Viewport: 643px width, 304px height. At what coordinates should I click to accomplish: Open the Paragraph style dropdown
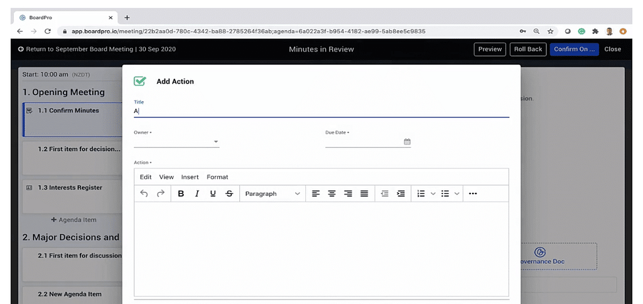pos(273,194)
